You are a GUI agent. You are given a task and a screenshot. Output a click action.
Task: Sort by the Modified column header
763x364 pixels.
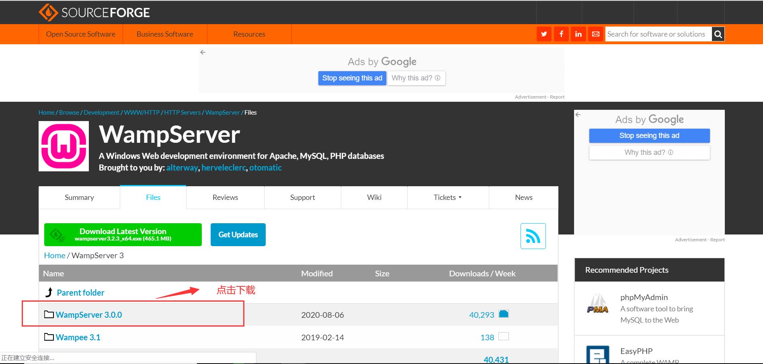tap(317, 274)
